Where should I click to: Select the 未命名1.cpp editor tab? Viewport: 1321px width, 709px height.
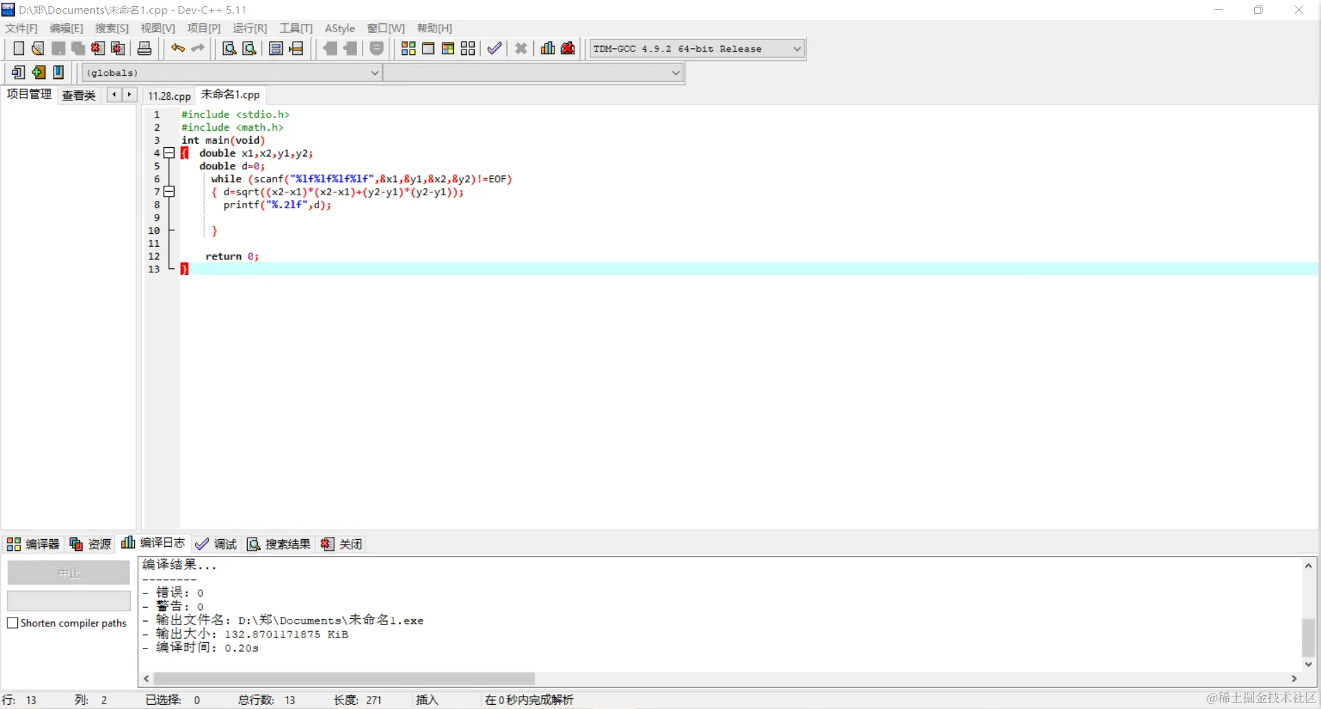pyautogui.click(x=230, y=95)
